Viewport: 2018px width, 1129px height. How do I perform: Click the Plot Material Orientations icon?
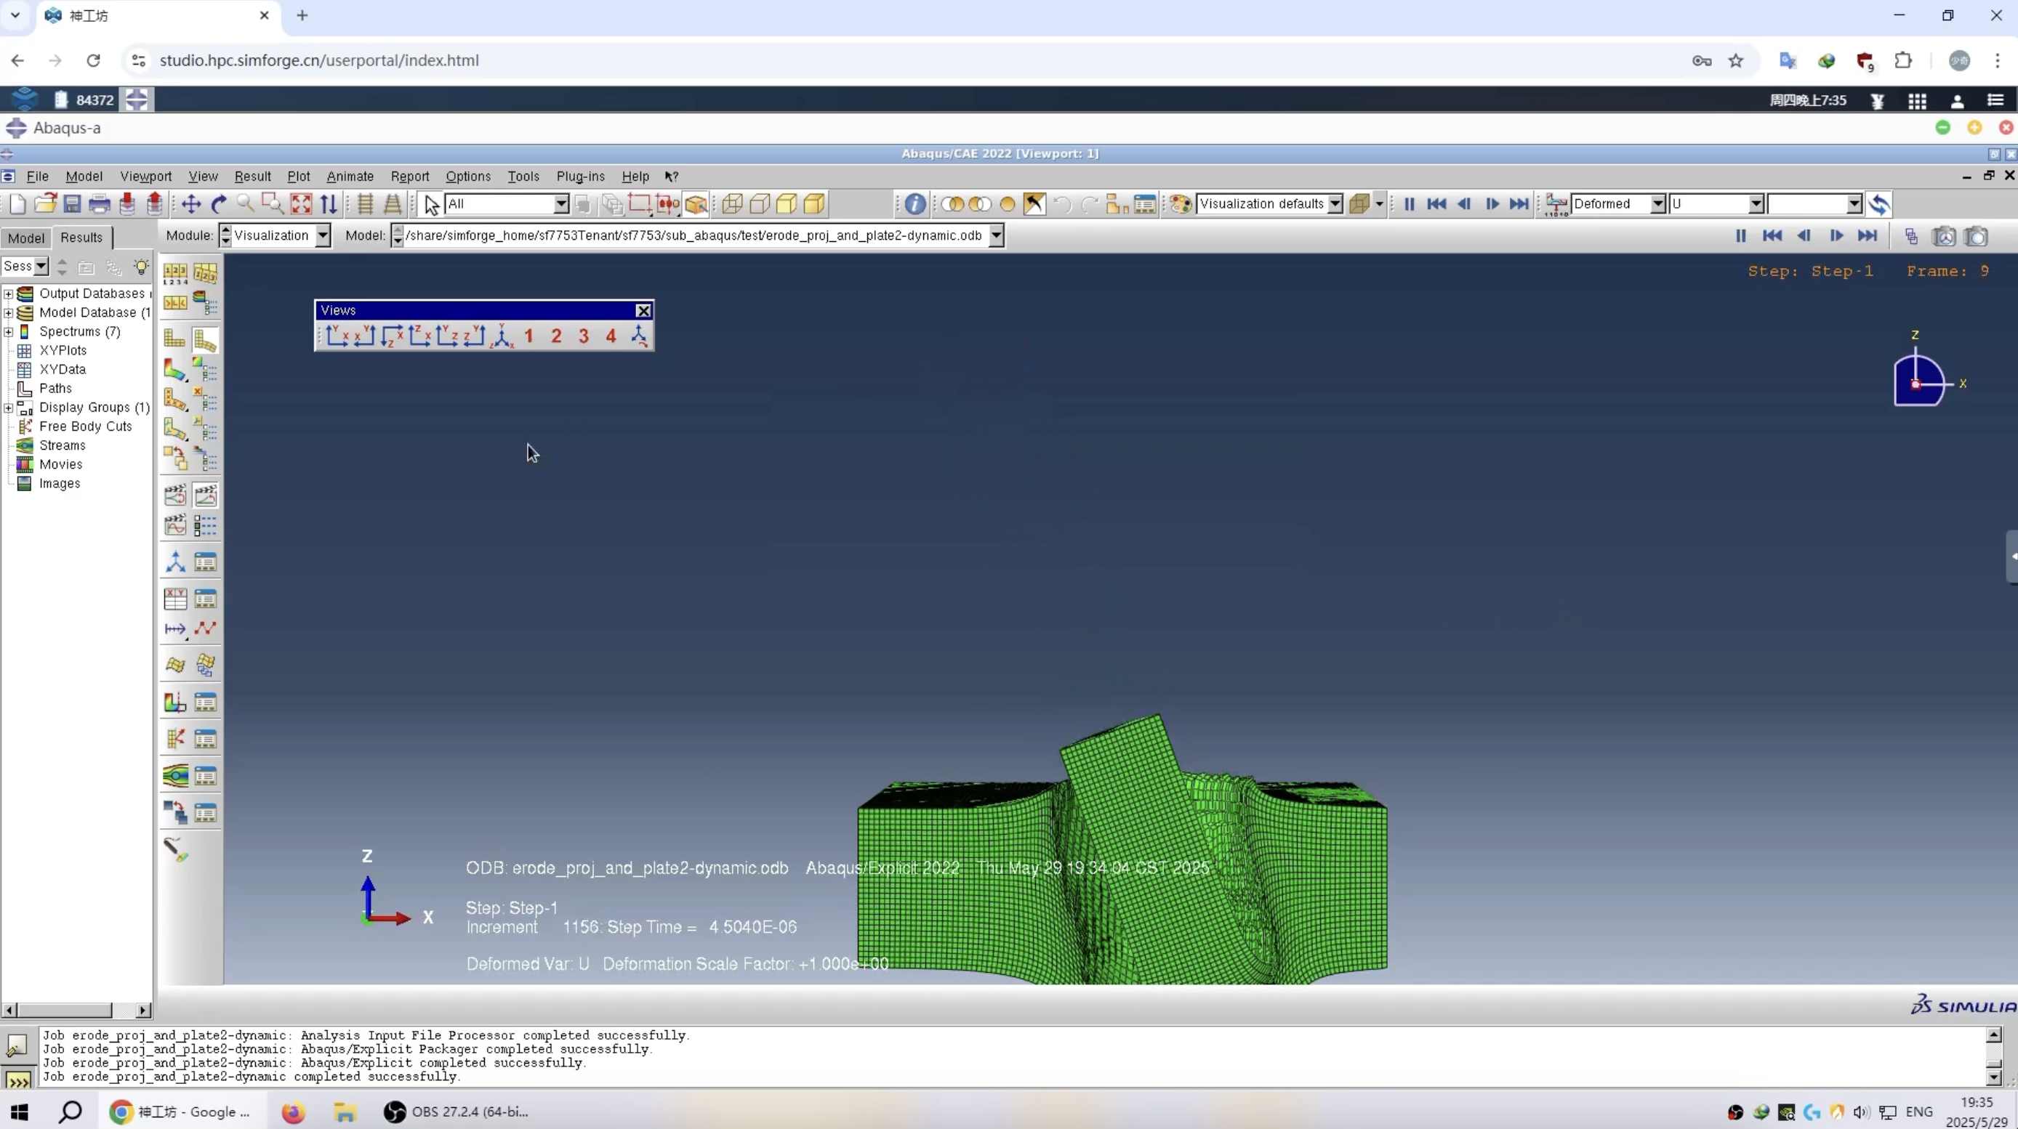pos(174,429)
